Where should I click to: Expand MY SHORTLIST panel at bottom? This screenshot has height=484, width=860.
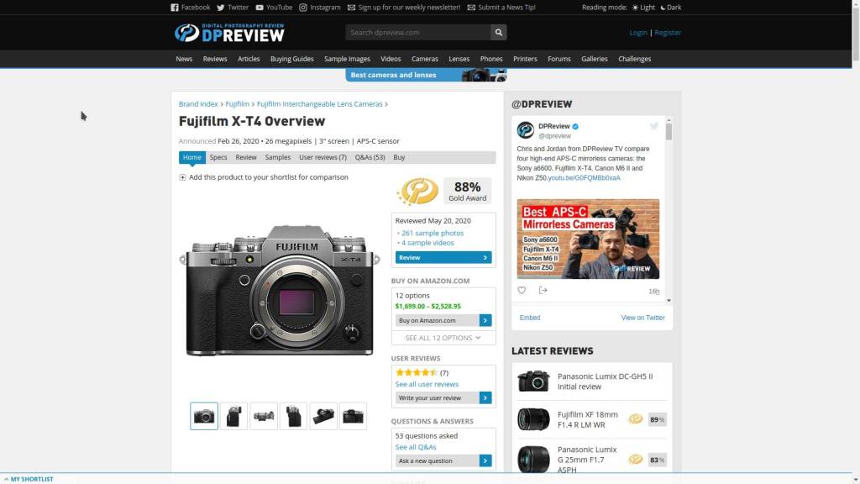click(29, 479)
